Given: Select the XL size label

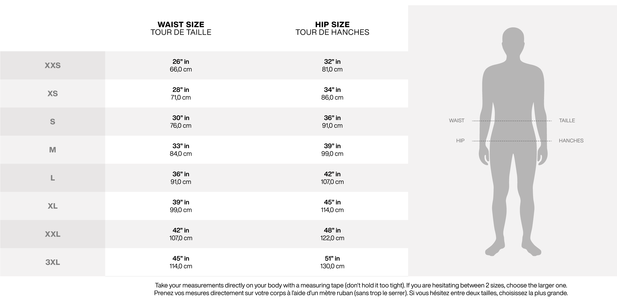Looking at the screenshot, I should (53, 206).
